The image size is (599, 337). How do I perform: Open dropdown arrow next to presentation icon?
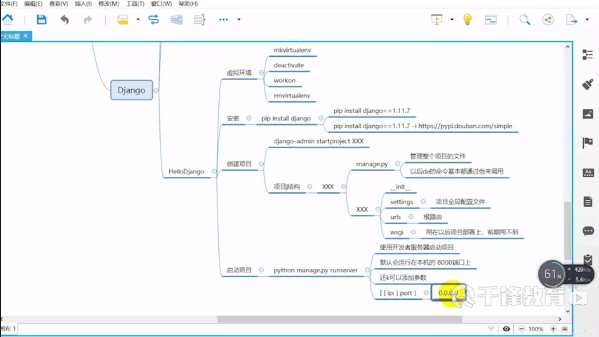(452, 19)
